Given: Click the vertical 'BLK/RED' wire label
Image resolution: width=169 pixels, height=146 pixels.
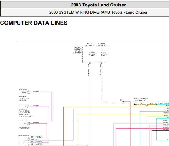Looking at the screenshot, I should pyautogui.click(x=101, y=72).
